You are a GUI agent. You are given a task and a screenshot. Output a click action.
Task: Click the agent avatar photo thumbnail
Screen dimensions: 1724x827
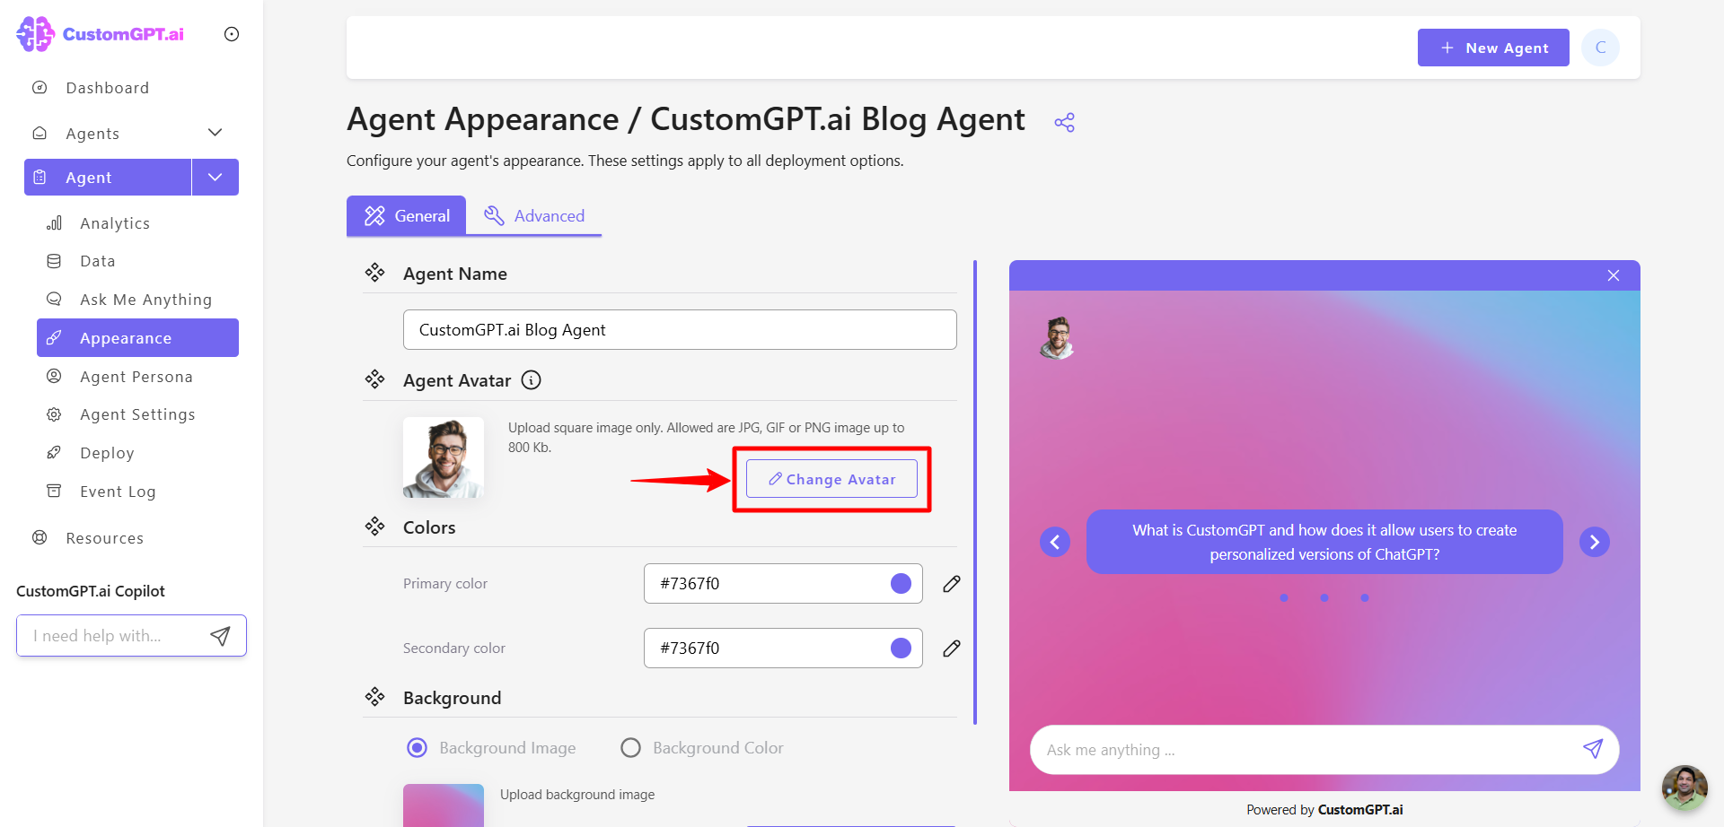[444, 457]
